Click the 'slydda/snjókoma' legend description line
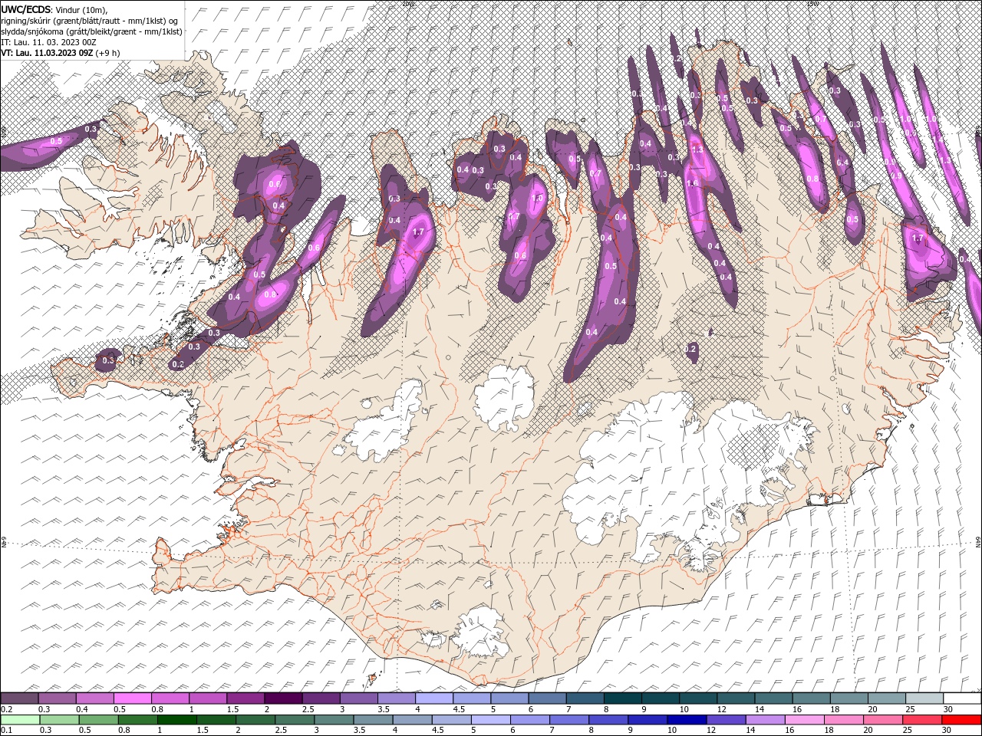This screenshot has width=982, height=736. pyautogui.click(x=91, y=31)
